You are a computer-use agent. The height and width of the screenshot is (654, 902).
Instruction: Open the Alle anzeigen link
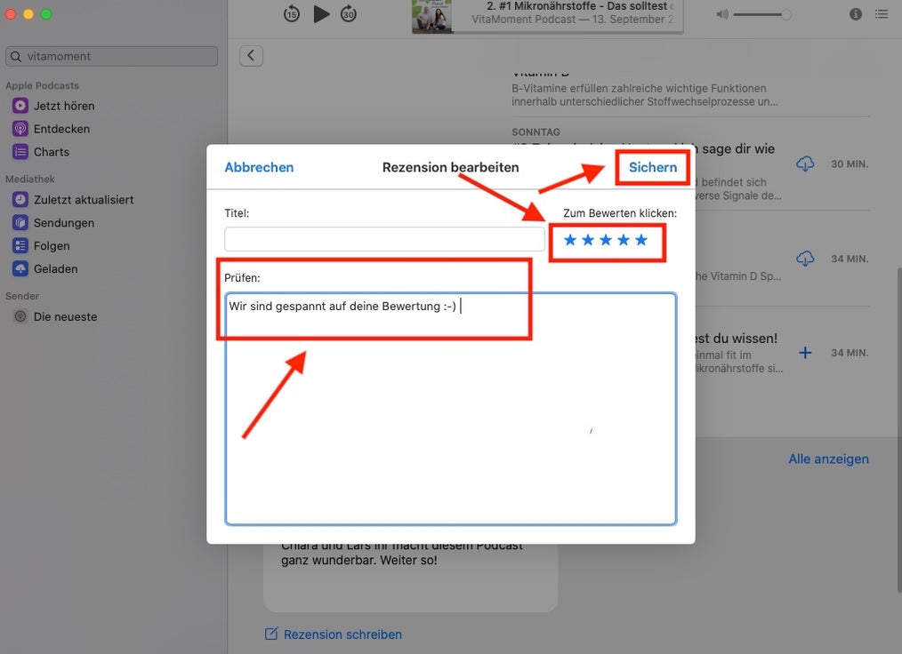[x=828, y=459]
